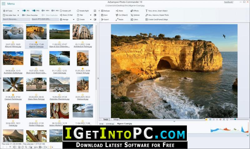Open the Create menu

click(x=81, y=19)
